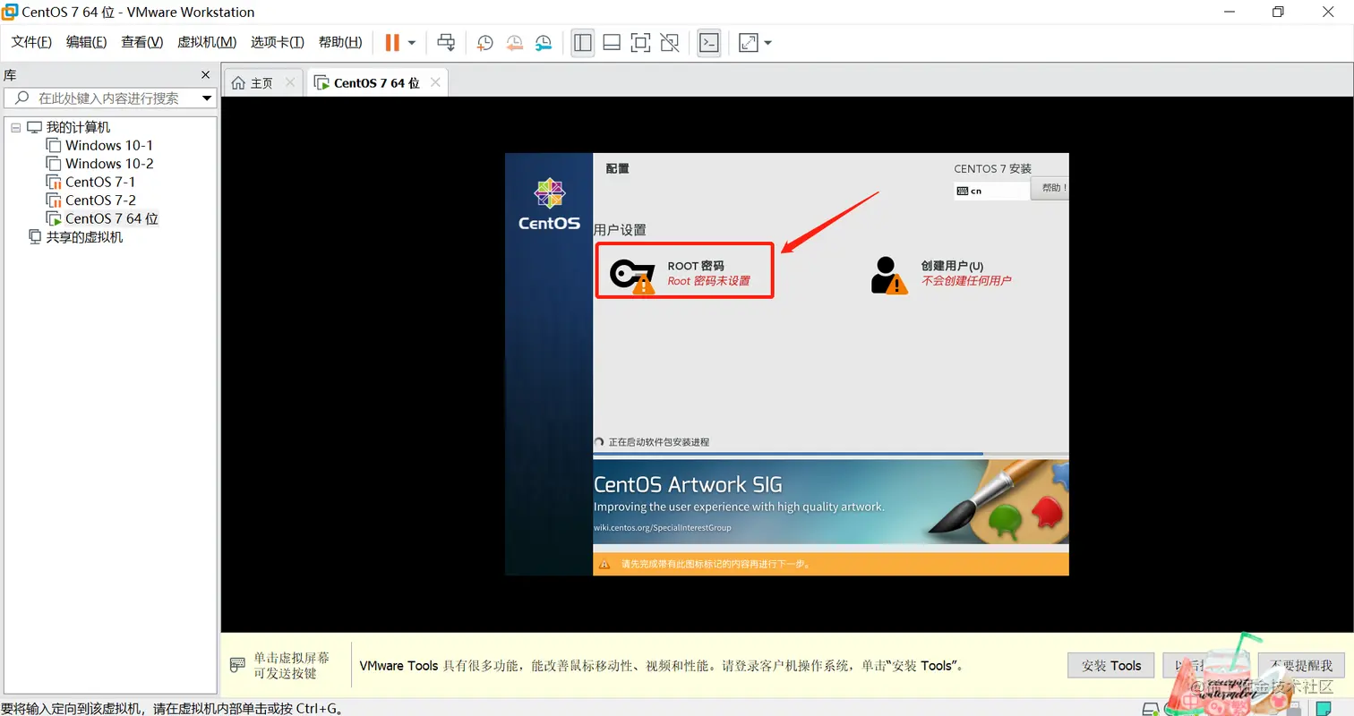
Task: Close the 主页 tab
Action: (289, 82)
